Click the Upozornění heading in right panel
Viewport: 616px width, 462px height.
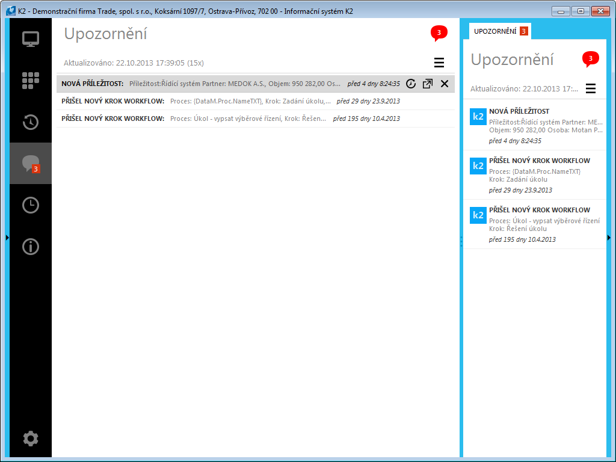(x=512, y=60)
